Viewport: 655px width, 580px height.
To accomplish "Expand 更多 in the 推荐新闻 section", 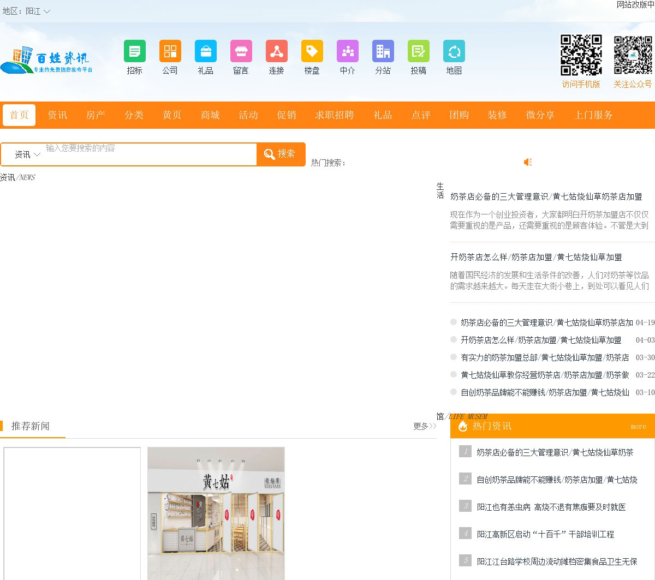I will (424, 426).
